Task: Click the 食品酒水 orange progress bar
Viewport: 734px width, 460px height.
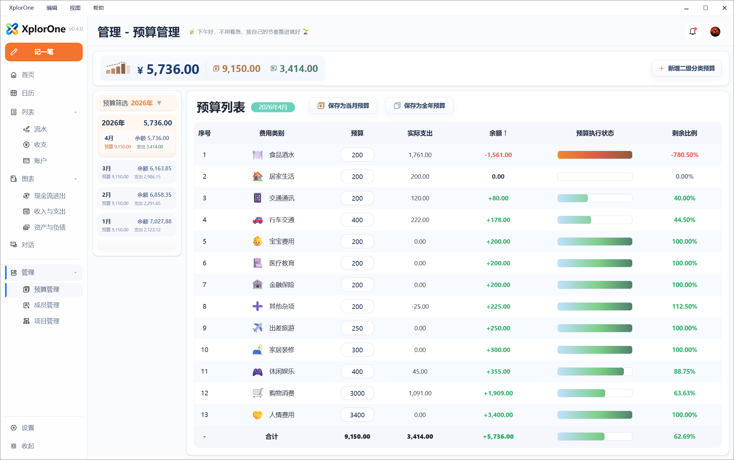Action: coord(595,155)
